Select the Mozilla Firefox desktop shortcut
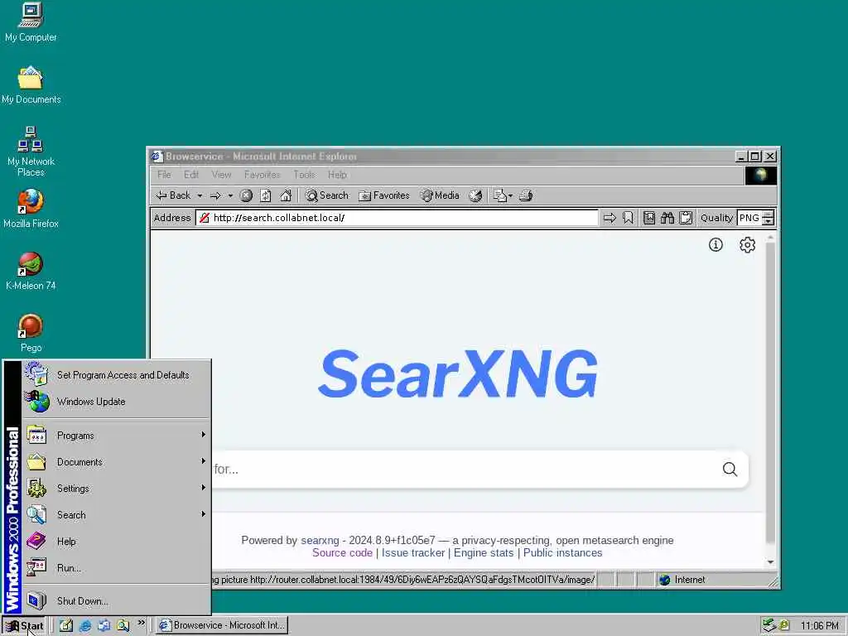 click(31, 209)
